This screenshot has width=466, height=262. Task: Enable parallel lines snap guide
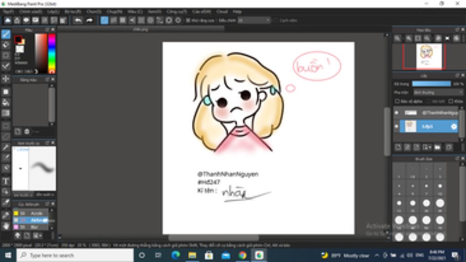(113, 20)
